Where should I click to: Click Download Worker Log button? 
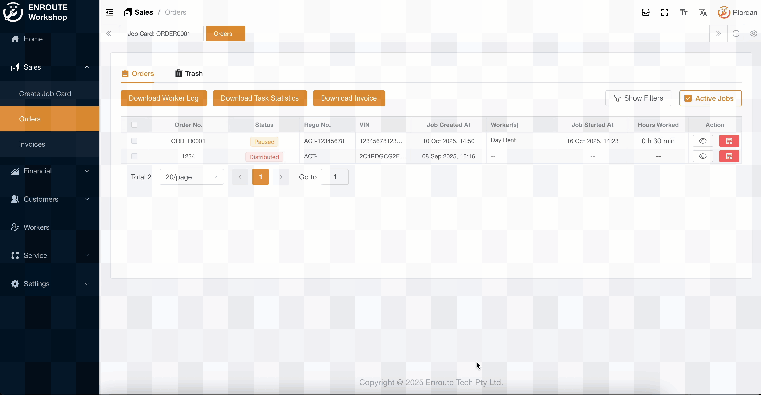tap(163, 98)
